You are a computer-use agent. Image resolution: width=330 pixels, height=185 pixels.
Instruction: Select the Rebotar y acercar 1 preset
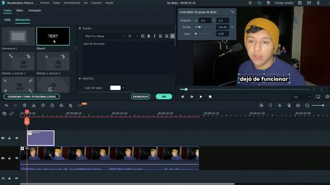point(18,61)
